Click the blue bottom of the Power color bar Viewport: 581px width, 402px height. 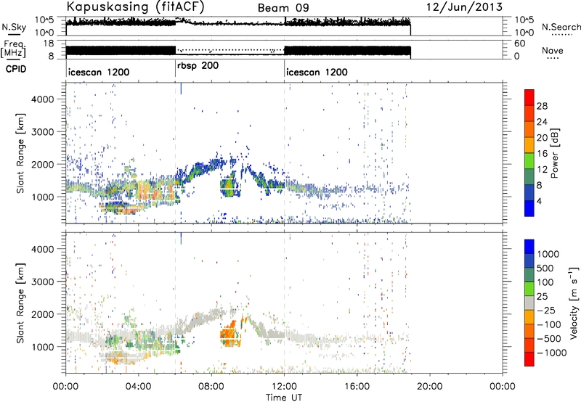click(529, 208)
